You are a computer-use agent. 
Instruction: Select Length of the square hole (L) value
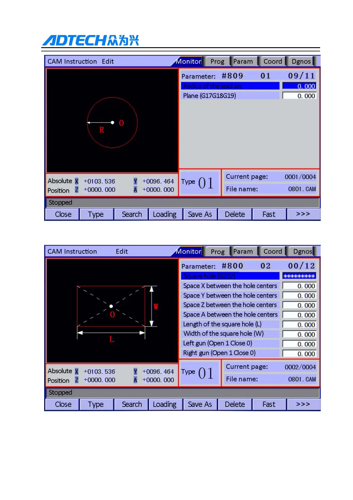point(299,325)
